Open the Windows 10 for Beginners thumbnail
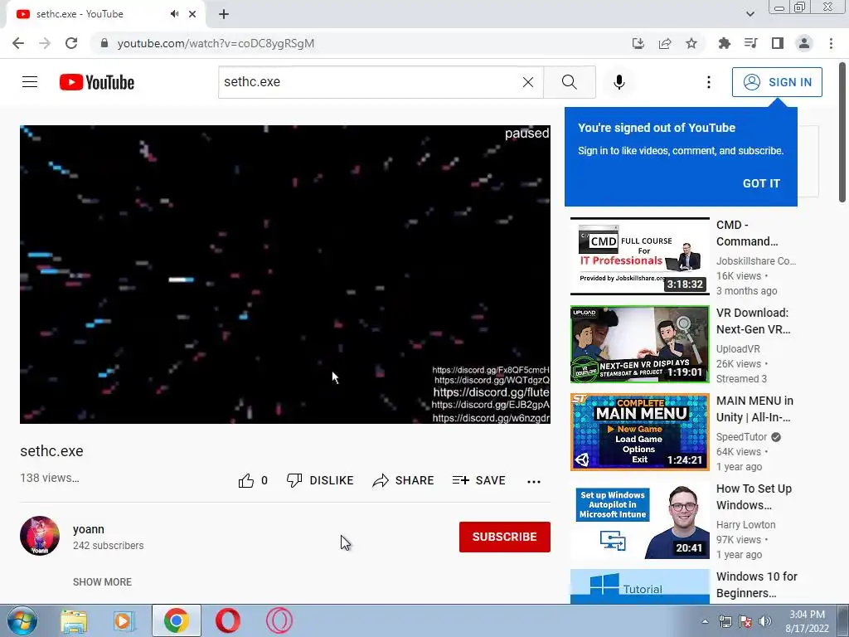This screenshot has height=637, width=849. [x=639, y=586]
